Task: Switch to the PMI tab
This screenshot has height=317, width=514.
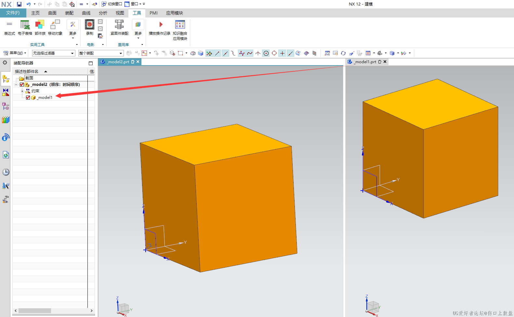Action: pyautogui.click(x=154, y=13)
